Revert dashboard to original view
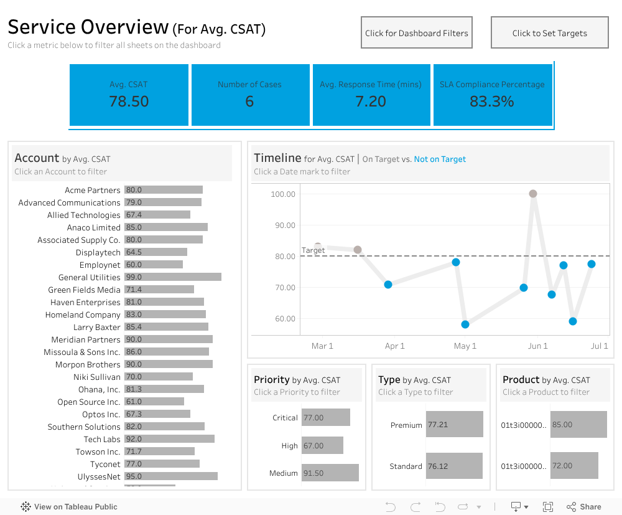 (x=439, y=506)
